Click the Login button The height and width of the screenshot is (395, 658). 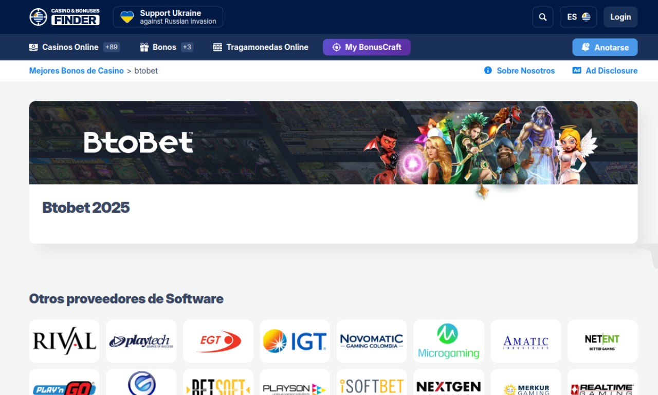[620, 17]
